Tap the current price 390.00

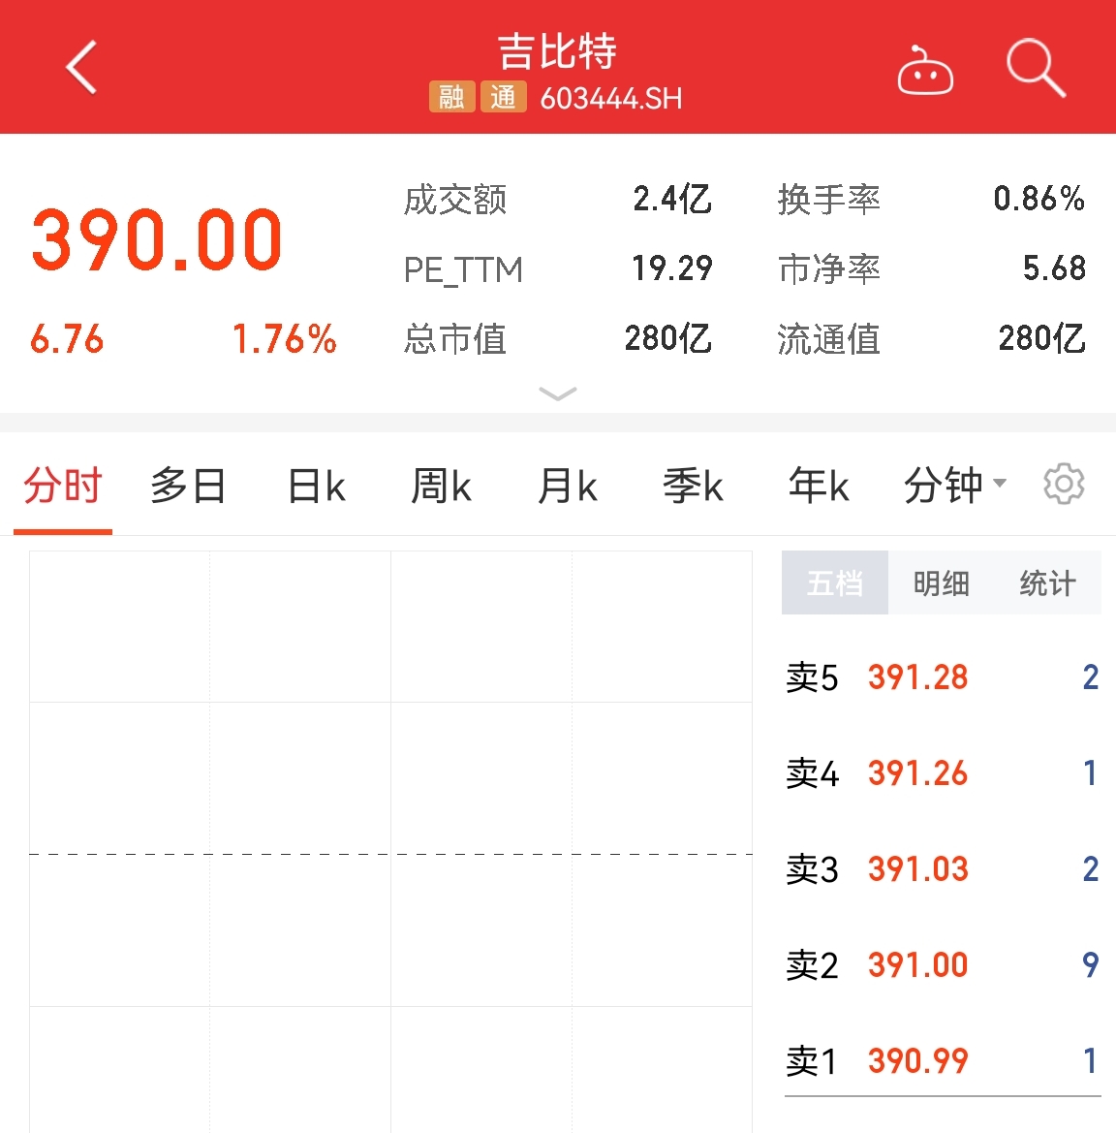coord(157,240)
